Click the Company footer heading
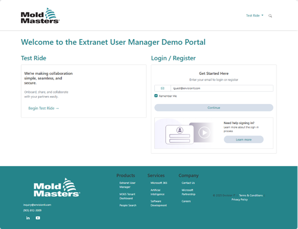The height and width of the screenshot is (229, 298). 189,176
